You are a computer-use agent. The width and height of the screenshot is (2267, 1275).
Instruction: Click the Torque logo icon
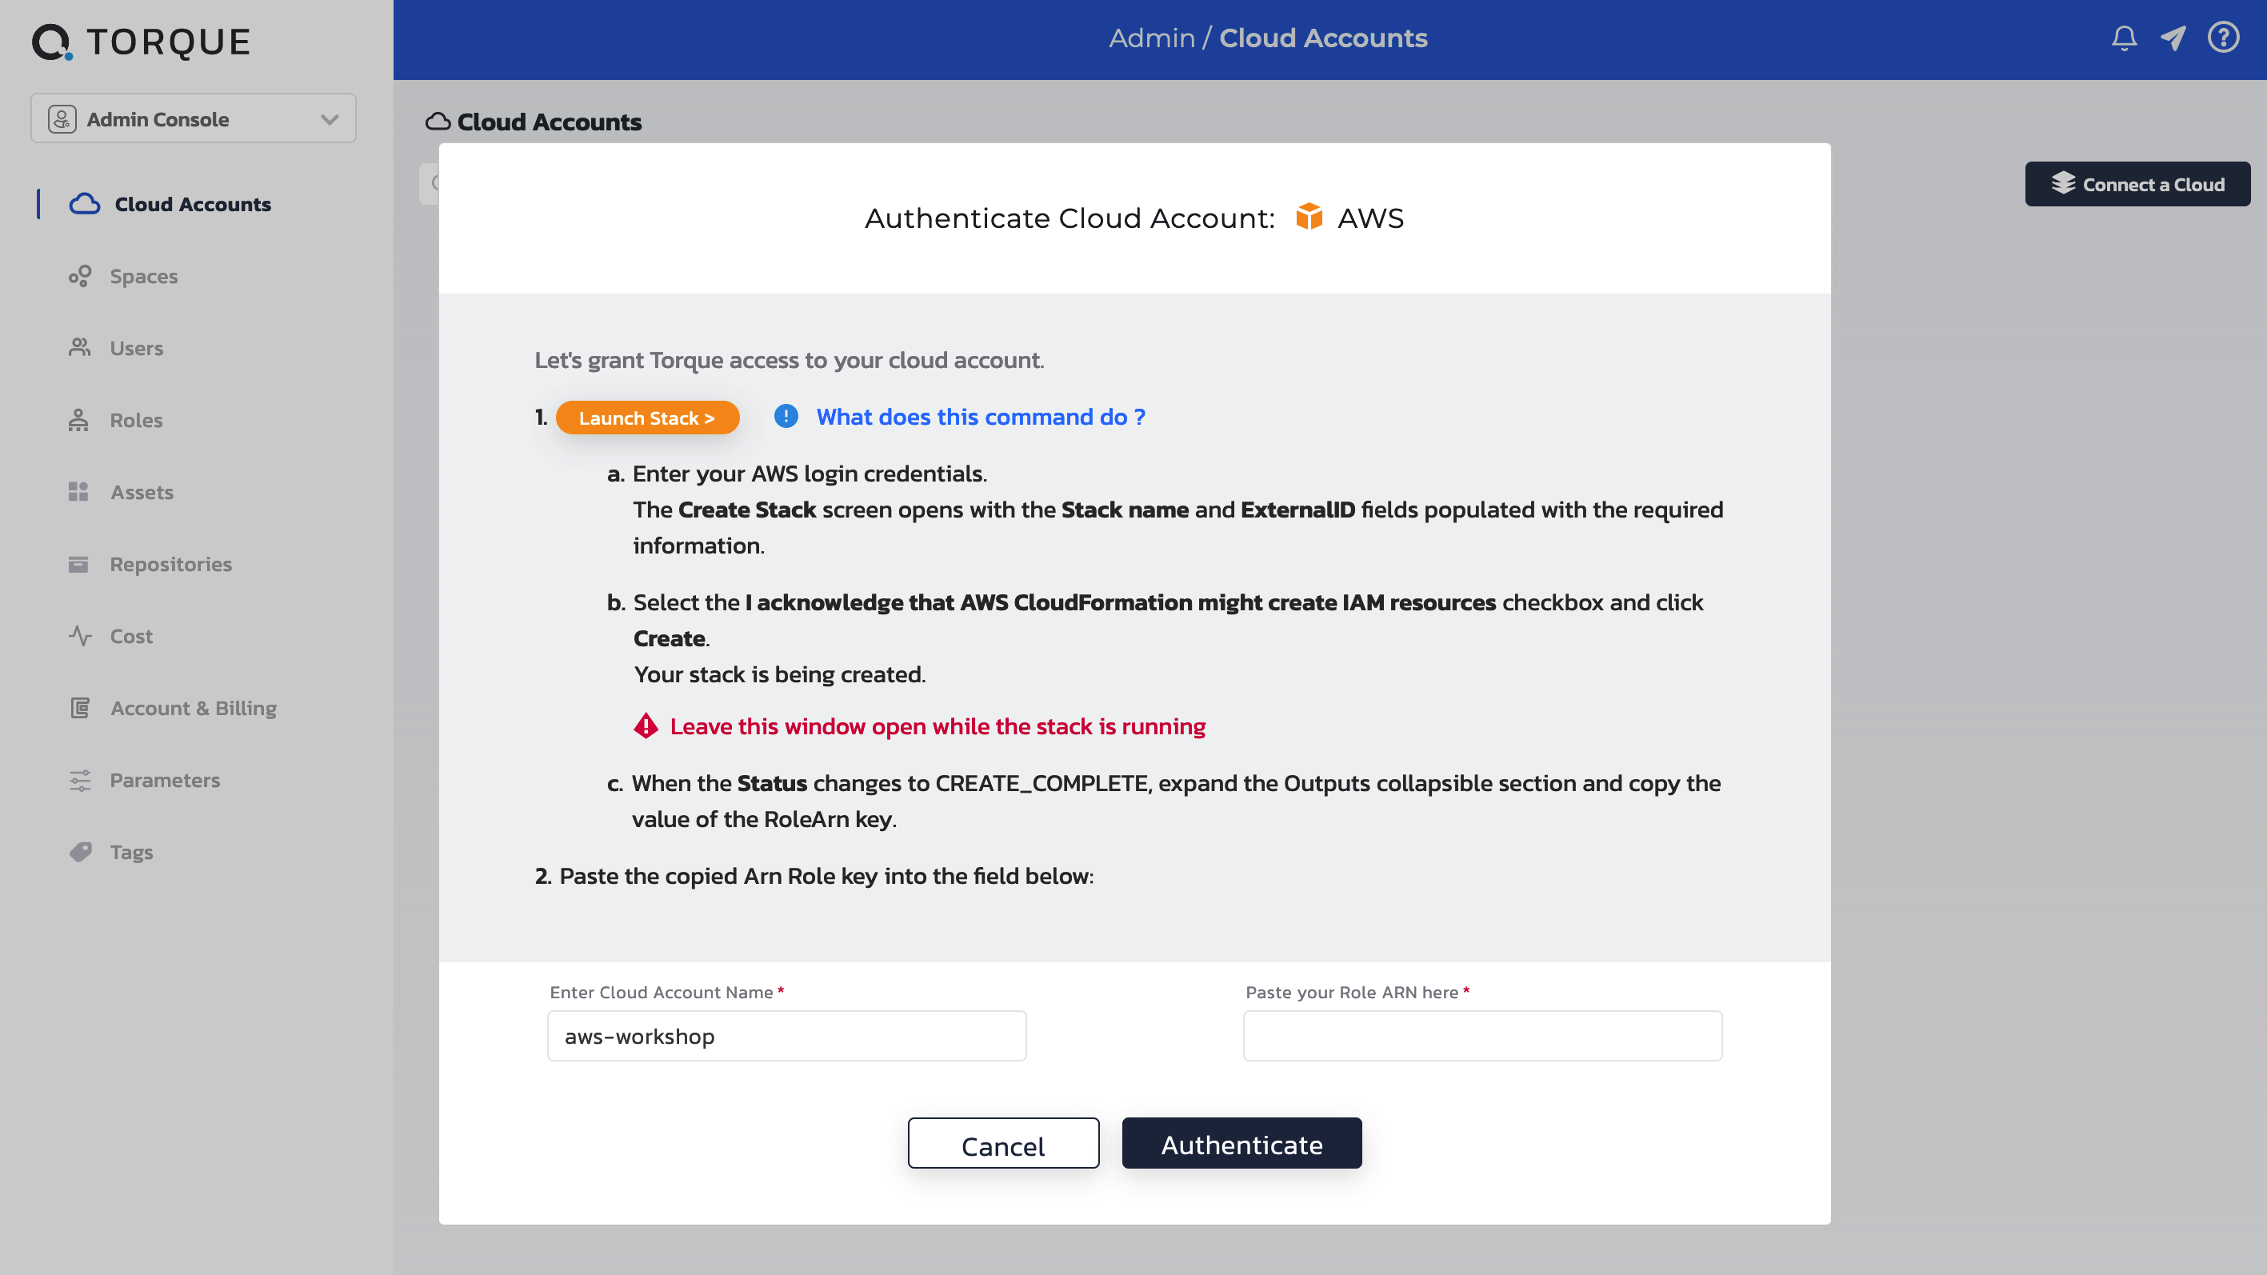click(x=52, y=42)
